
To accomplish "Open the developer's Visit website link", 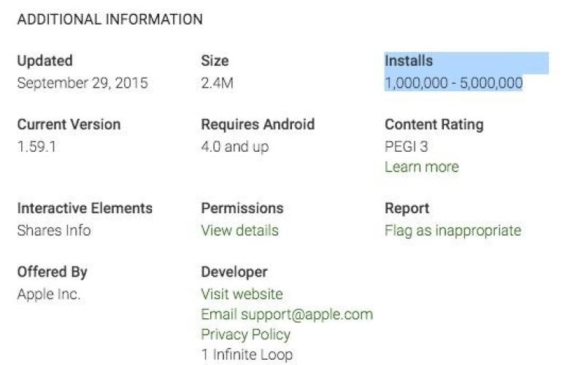I will point(242,294).
